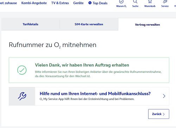Expand help card via right chevron arrow

pos(164,96)
